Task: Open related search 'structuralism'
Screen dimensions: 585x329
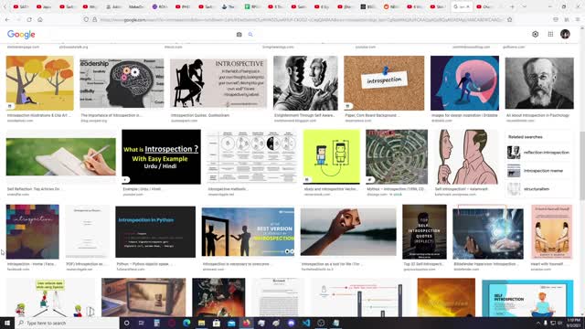Action: tap(538, 189)
